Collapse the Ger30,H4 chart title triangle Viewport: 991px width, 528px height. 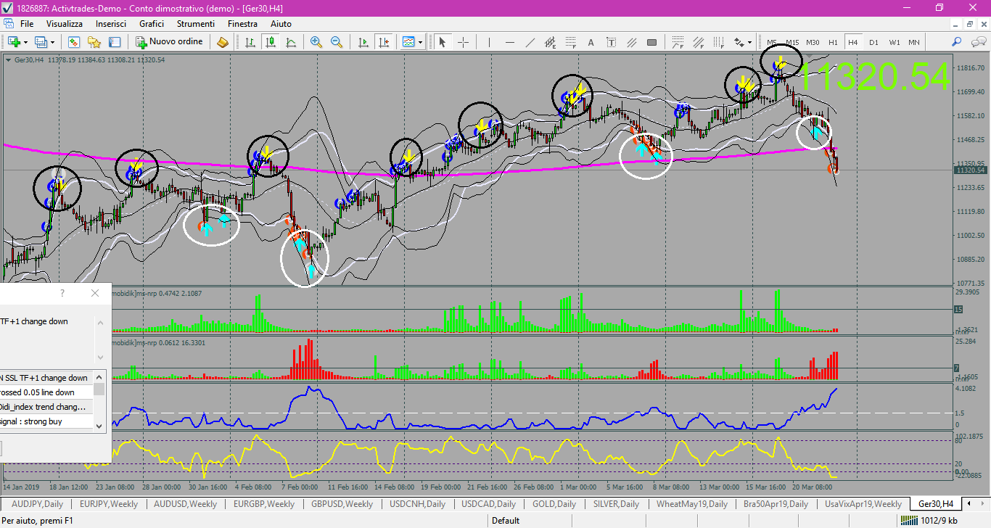8,59
